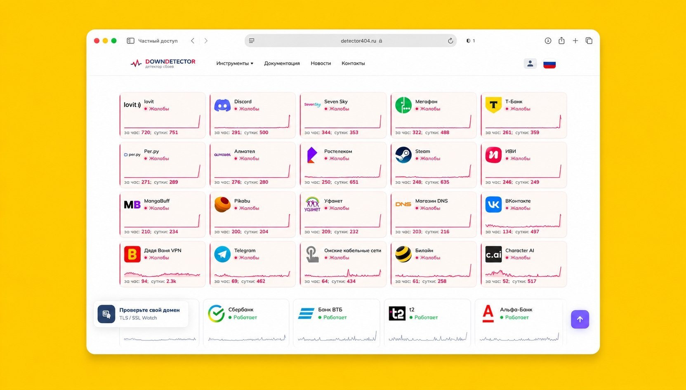Toggle the Safari sidebar button
Image resolution: width=686 pixels, height=390 pixels.
[130, 41]
